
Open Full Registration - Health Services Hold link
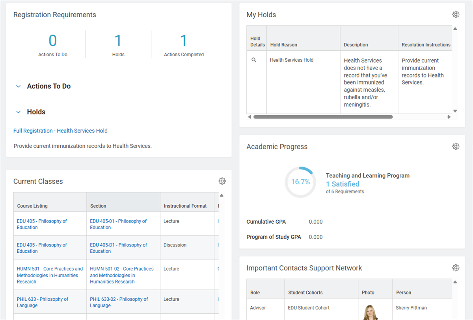pos(60,131)
